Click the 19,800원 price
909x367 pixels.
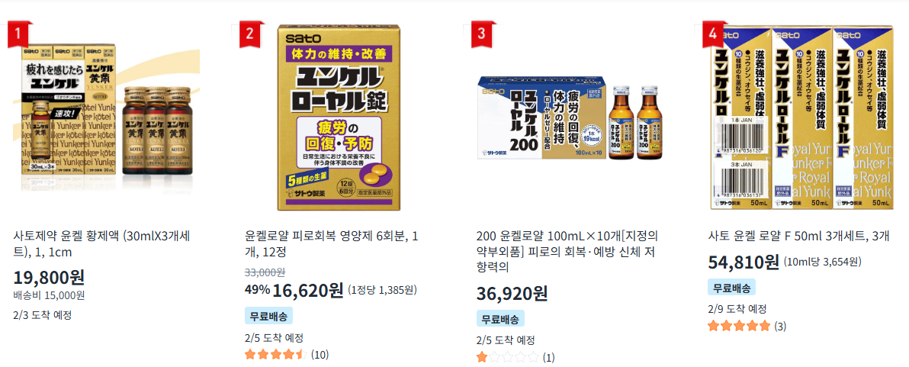tap(49, 278)
